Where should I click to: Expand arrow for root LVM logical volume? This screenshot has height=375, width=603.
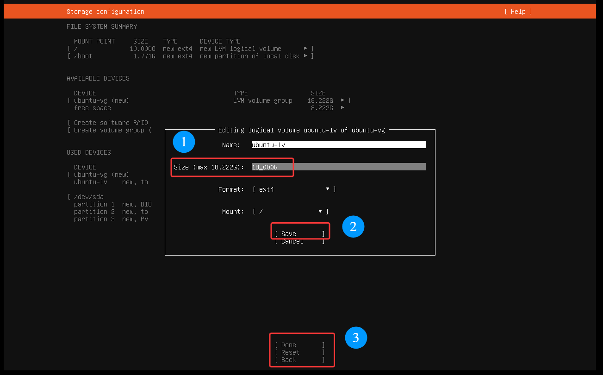click(305, 49)
